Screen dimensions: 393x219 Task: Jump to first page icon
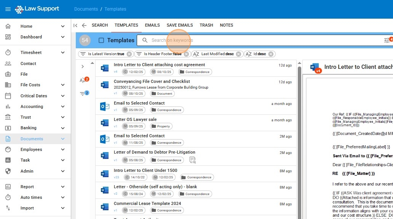75,25
